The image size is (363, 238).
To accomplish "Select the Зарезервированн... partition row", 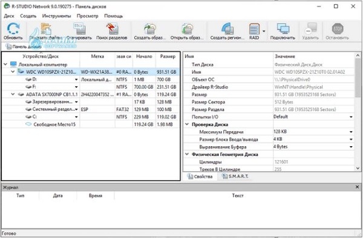I will (x=91, y=102).
